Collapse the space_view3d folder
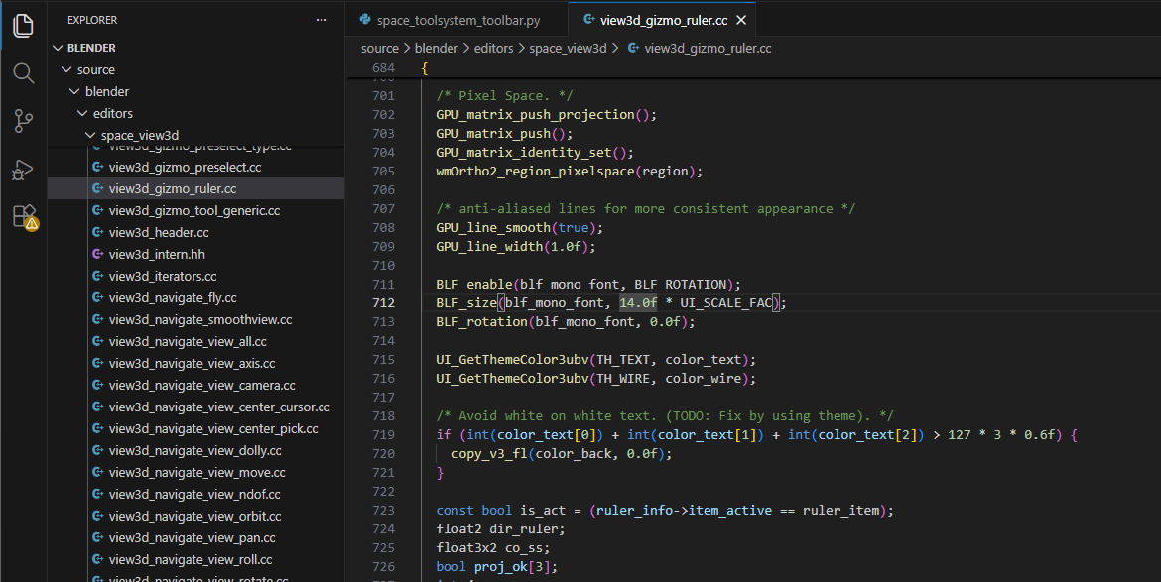 point(90,135)
